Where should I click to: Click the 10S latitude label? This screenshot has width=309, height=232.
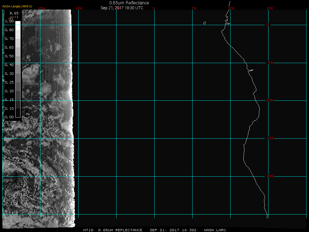pos(270,100)
